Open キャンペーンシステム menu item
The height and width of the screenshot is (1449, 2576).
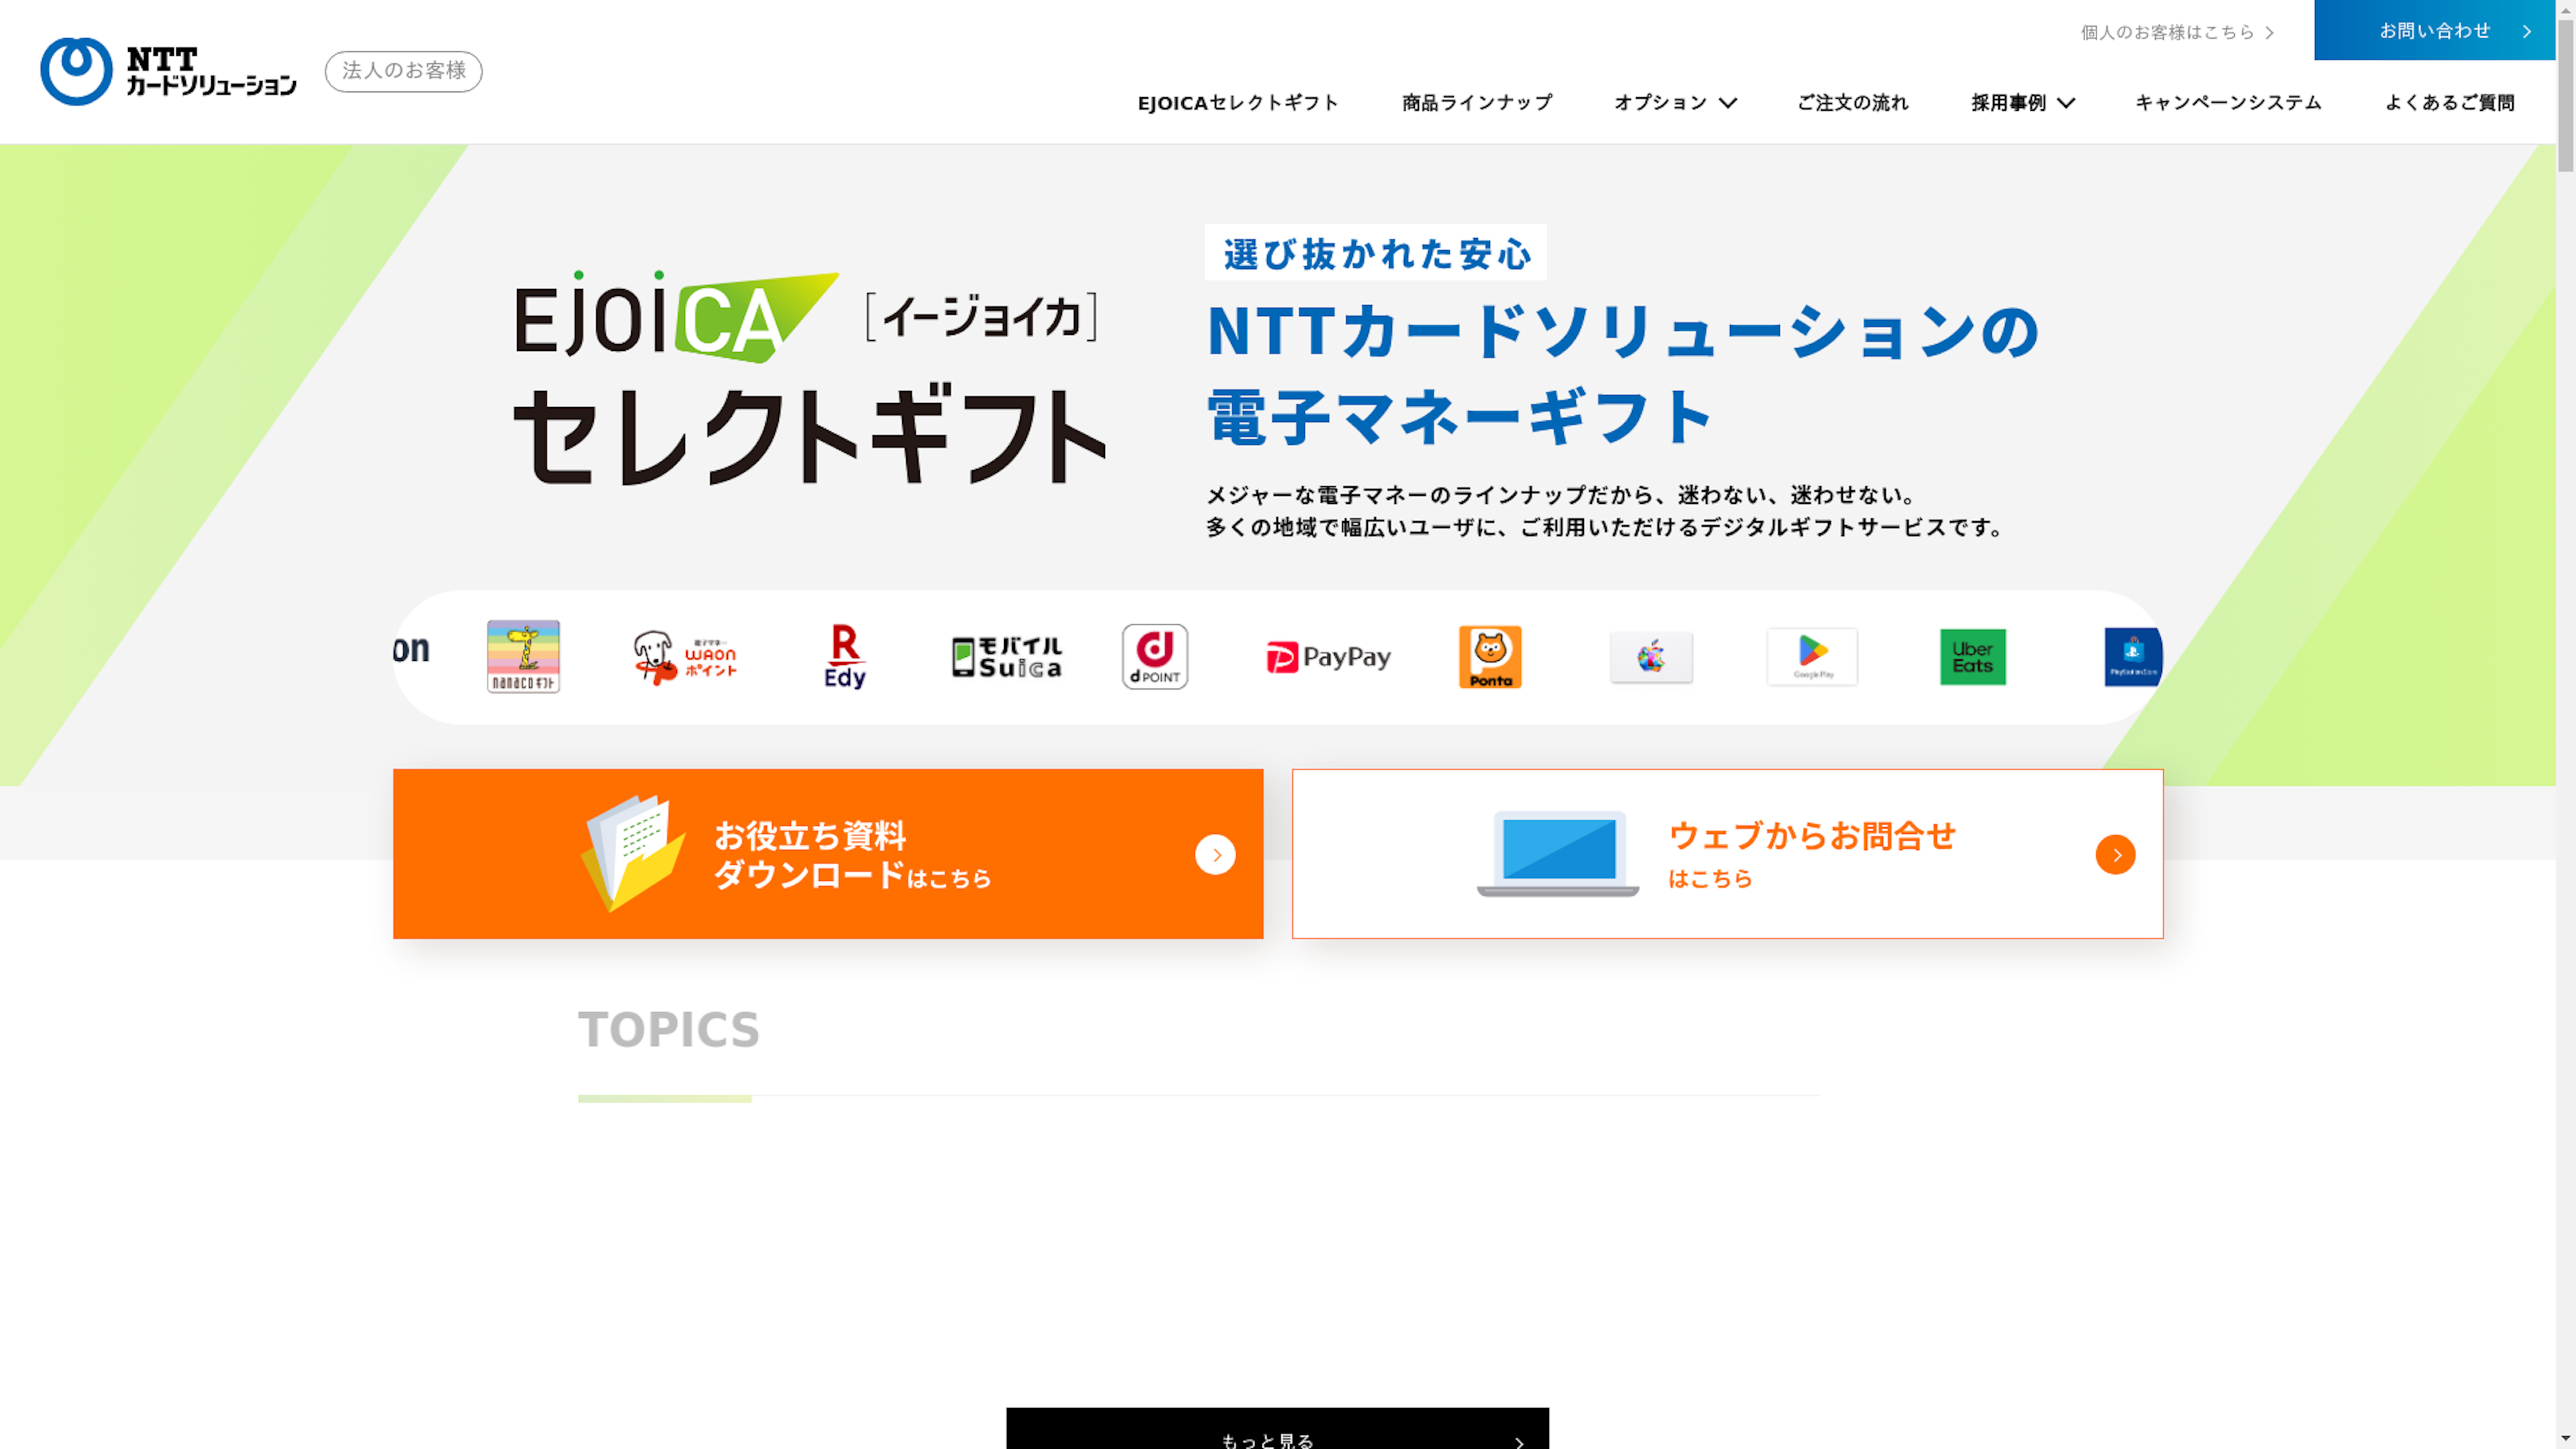[2228, 103]
